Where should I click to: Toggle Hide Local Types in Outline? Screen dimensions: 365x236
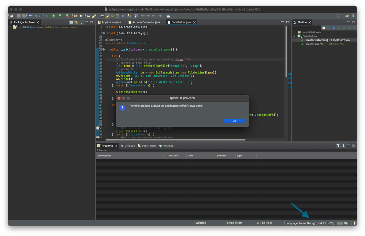pos(349,28)
